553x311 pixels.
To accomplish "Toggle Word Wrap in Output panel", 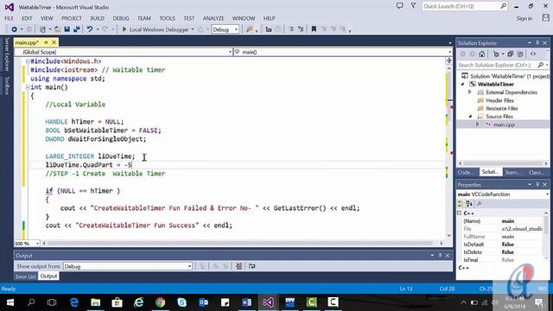I will 251,266.
